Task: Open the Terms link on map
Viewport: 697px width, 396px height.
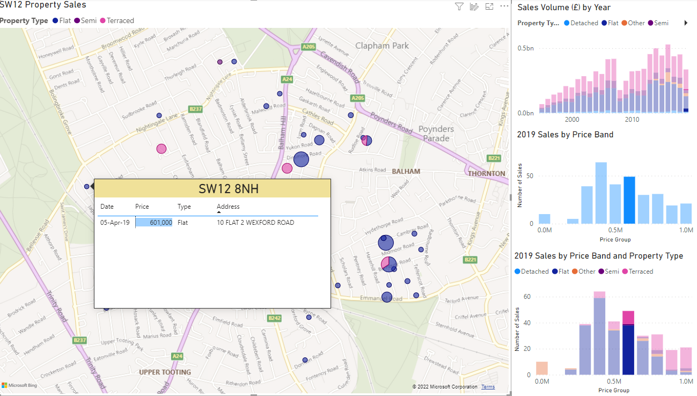Action: (488, 387)
